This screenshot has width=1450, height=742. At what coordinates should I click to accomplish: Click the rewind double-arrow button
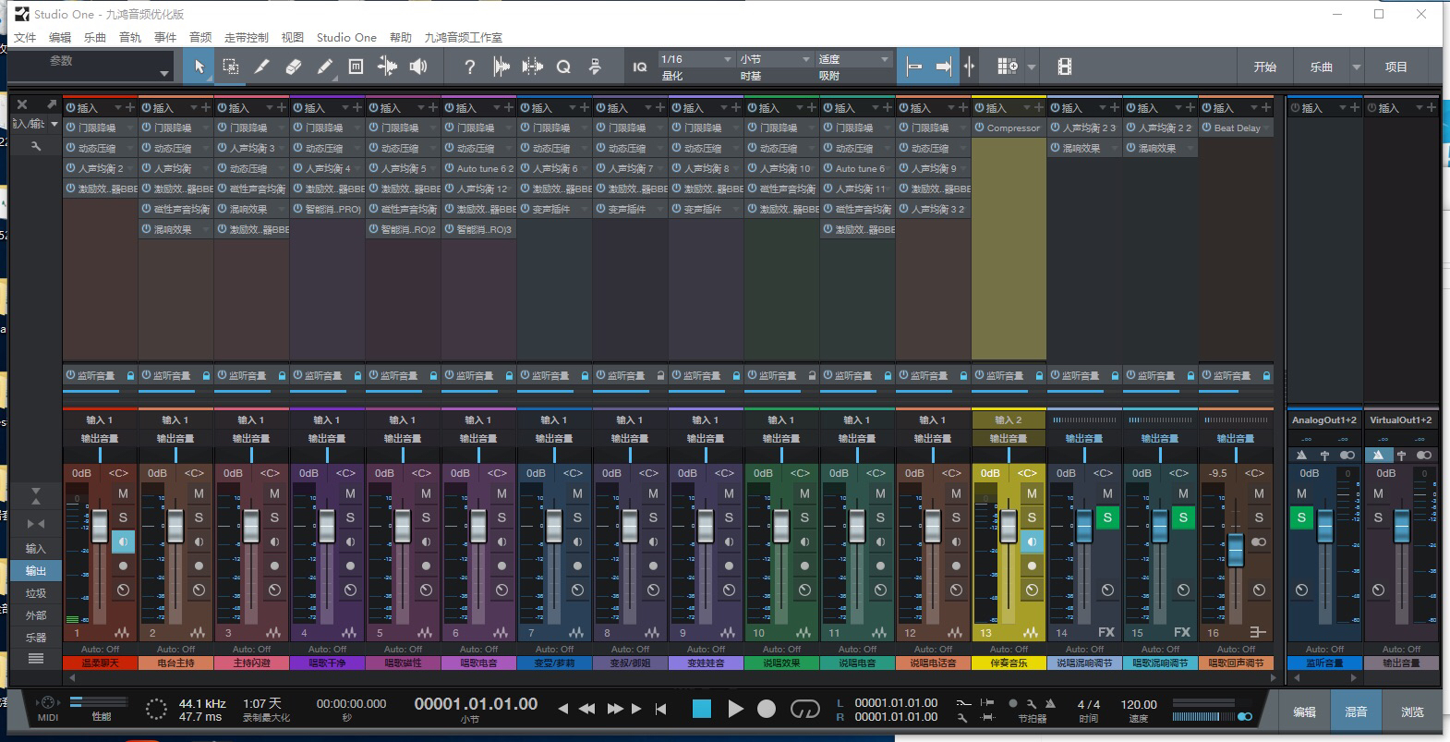click(x=586, y=709)
